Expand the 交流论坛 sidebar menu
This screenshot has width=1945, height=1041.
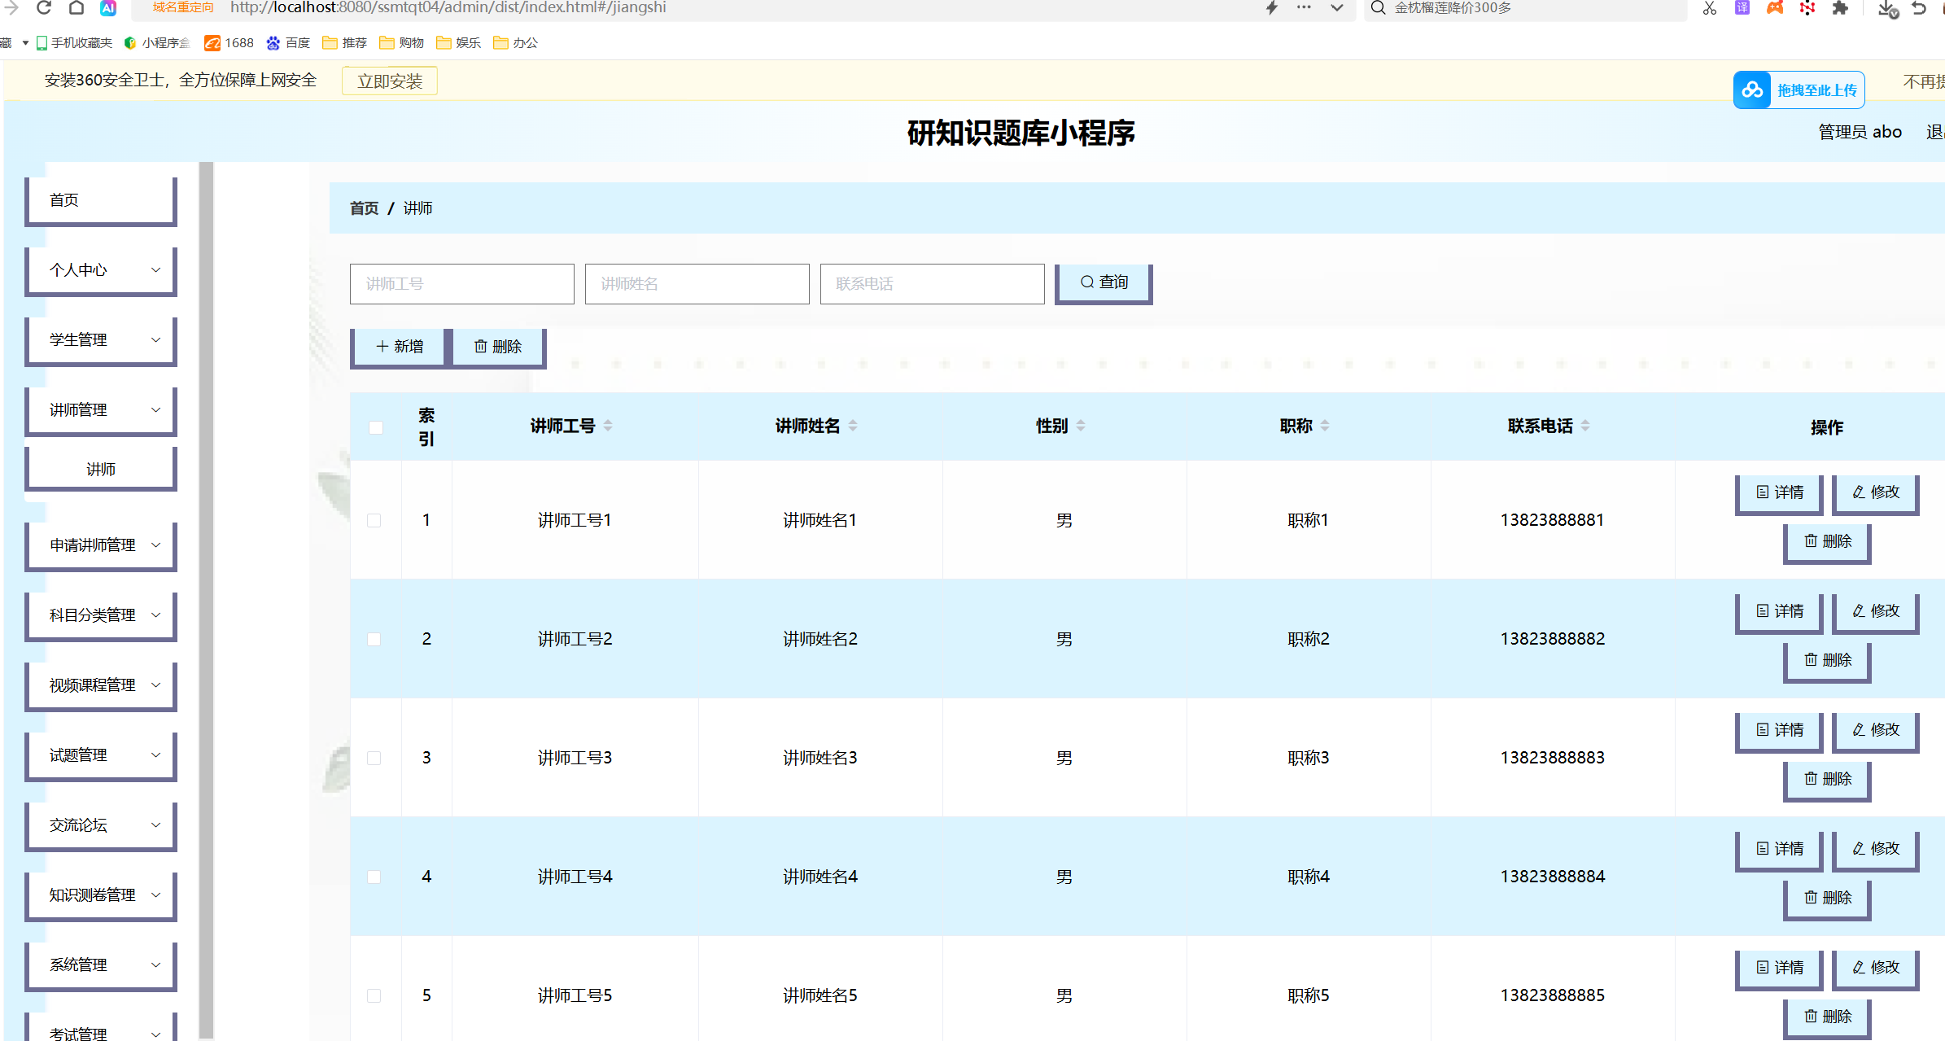[x=101, y=825]
